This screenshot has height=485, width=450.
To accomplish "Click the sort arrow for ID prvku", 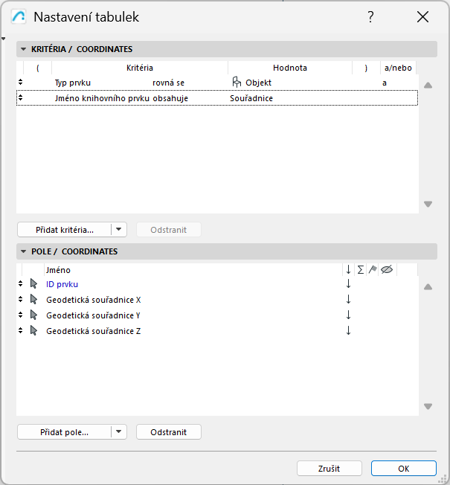I will [348, 283].
